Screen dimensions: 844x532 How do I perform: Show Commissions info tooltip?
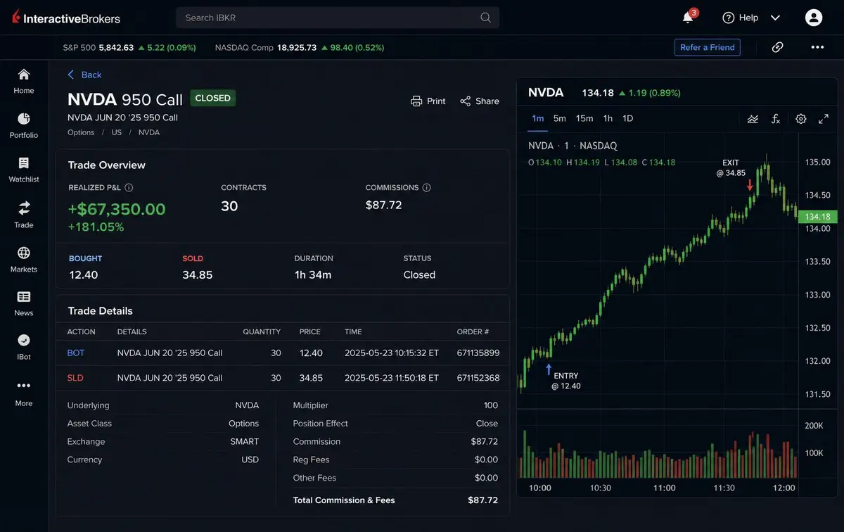point(427,188)
